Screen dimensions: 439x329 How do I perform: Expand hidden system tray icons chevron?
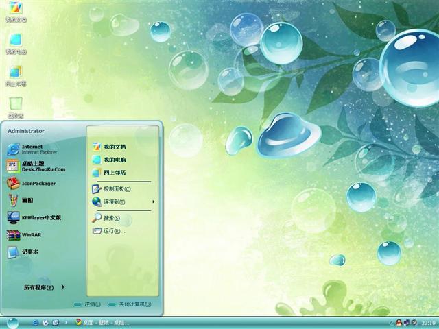[392, 323]
